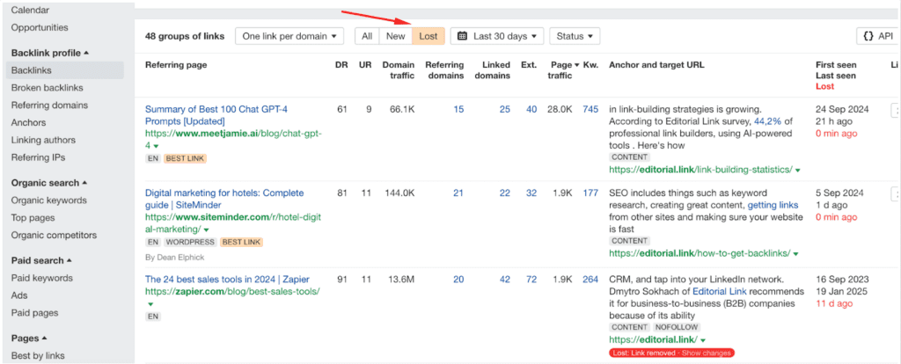The height and width of the screenshot is (364, 901).
Task: Collapse the Paid search section
Action: (41, 260)
